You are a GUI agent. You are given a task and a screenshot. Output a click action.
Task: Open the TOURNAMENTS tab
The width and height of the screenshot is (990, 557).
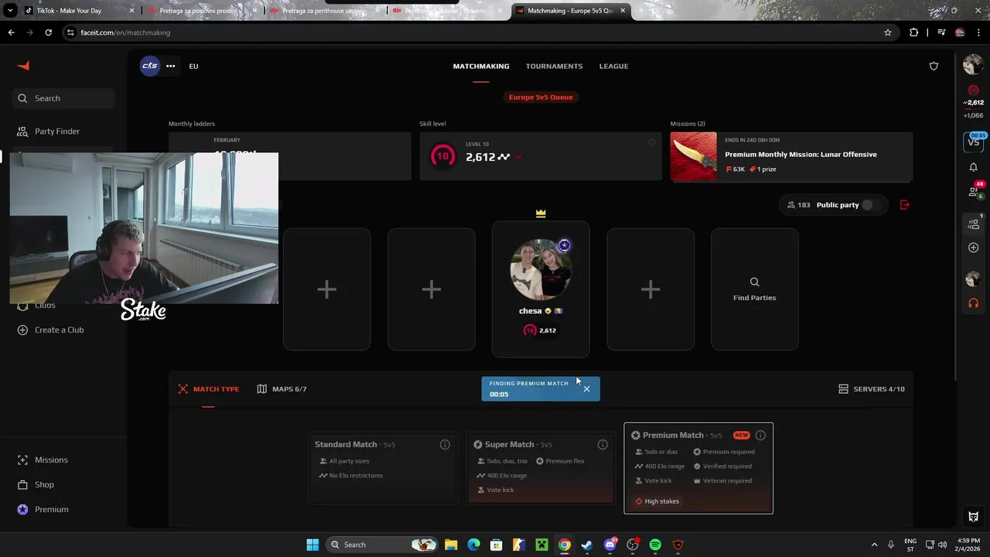[555, 66]
